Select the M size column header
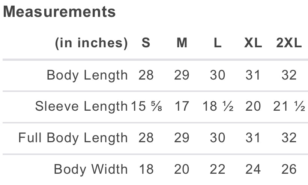Screen dimensions: 308x185 [x=182, y=43]
